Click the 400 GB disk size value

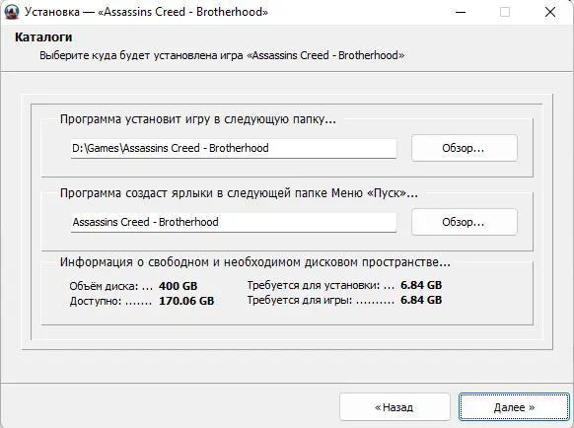178,286
